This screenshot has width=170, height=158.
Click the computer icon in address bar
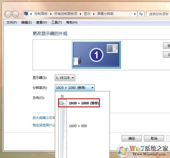tap(26, 14)
